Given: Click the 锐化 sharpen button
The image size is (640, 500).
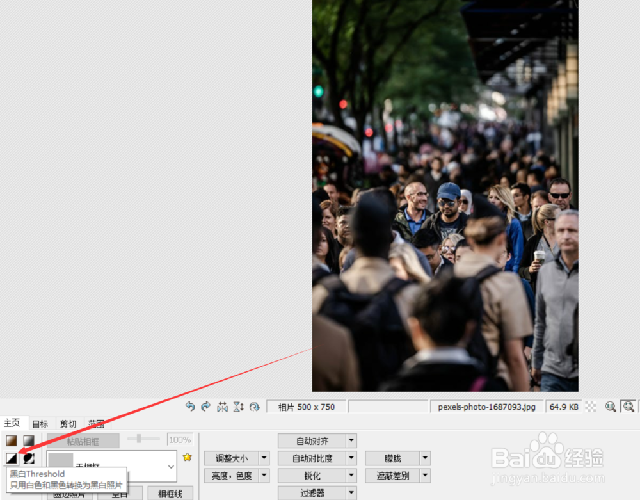Looking at the screenshot, I should click(312, 476).
